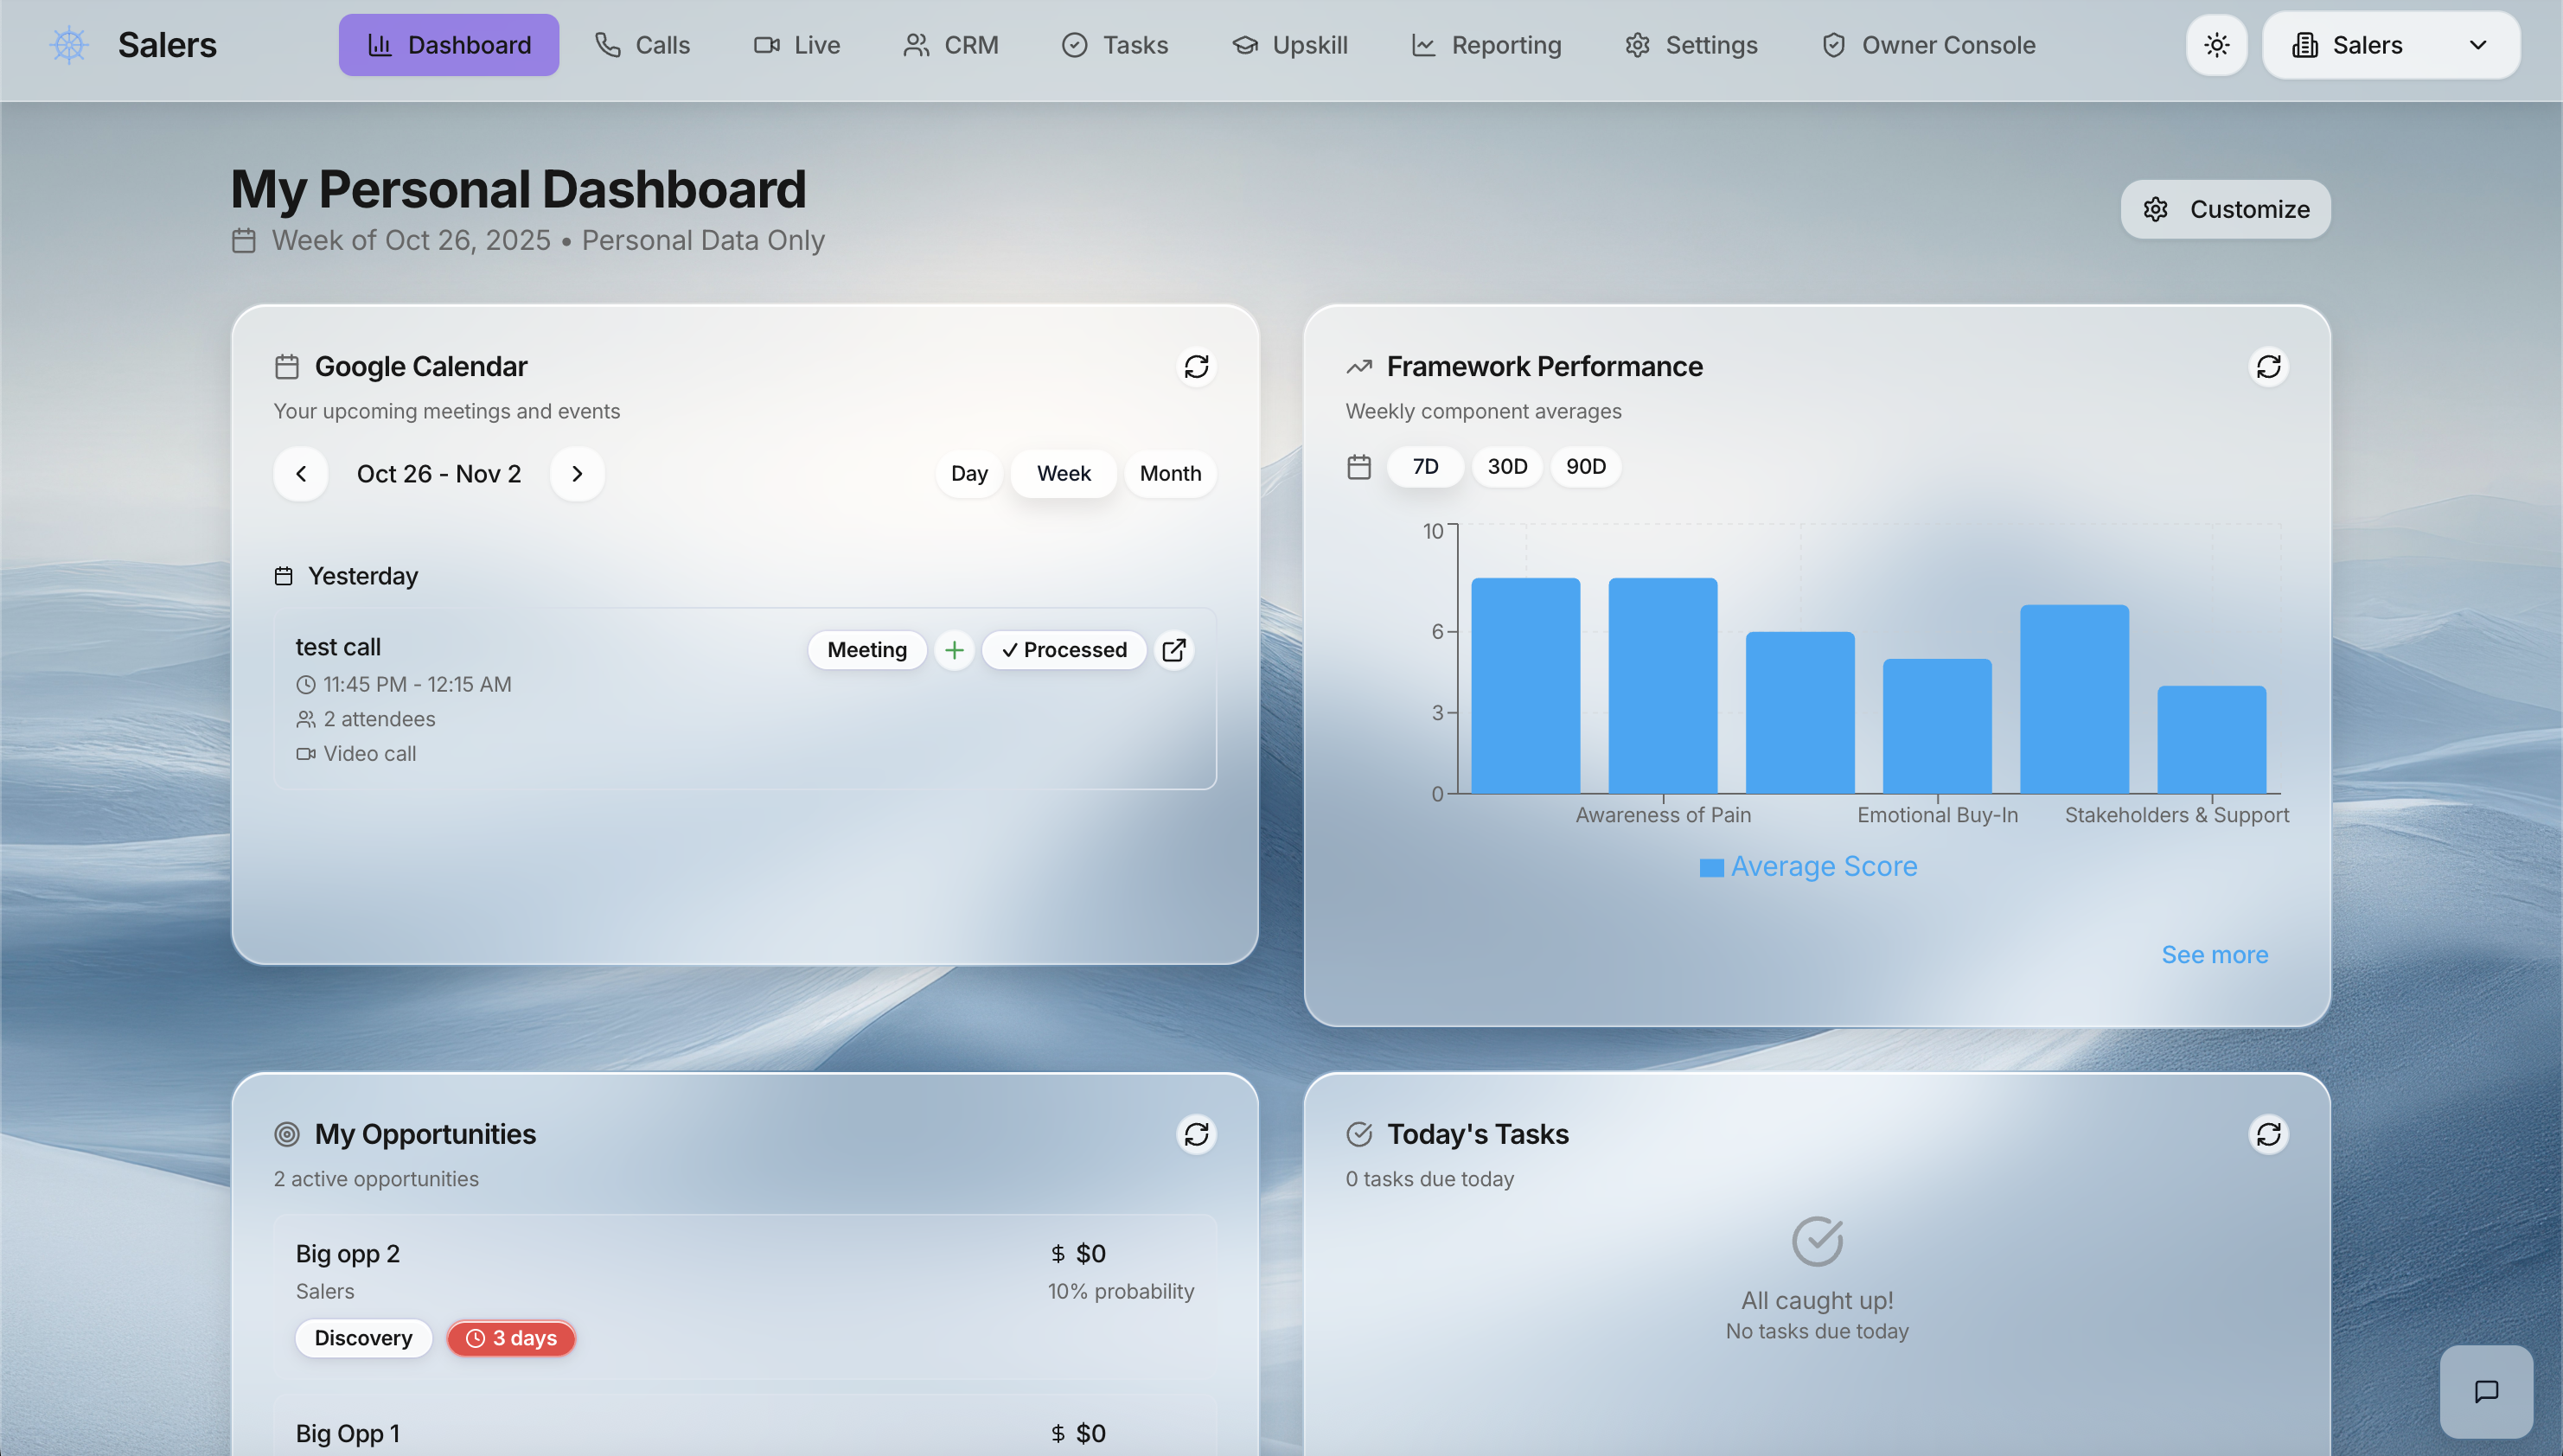Go to previous calendar week
2563x1456 pixels.
click(301, 474)
